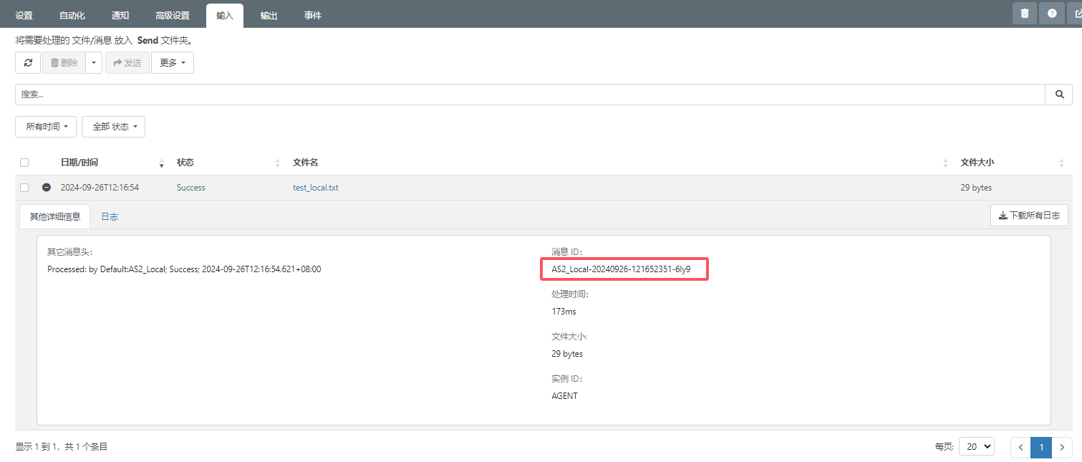Open the 所有时间 time filter
The height and width of the screenshot is (462, 1082).
[46, 127]
